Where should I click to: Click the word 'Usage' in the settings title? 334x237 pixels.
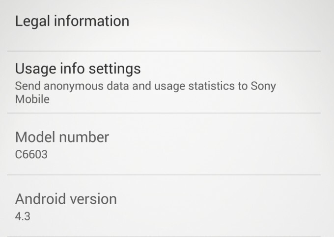click(35, 68)
